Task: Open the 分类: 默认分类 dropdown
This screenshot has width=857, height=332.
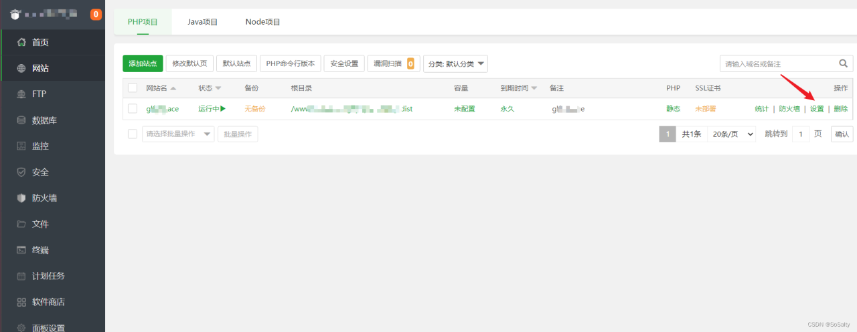Action: pyautogui.click(x=455, y=63)
